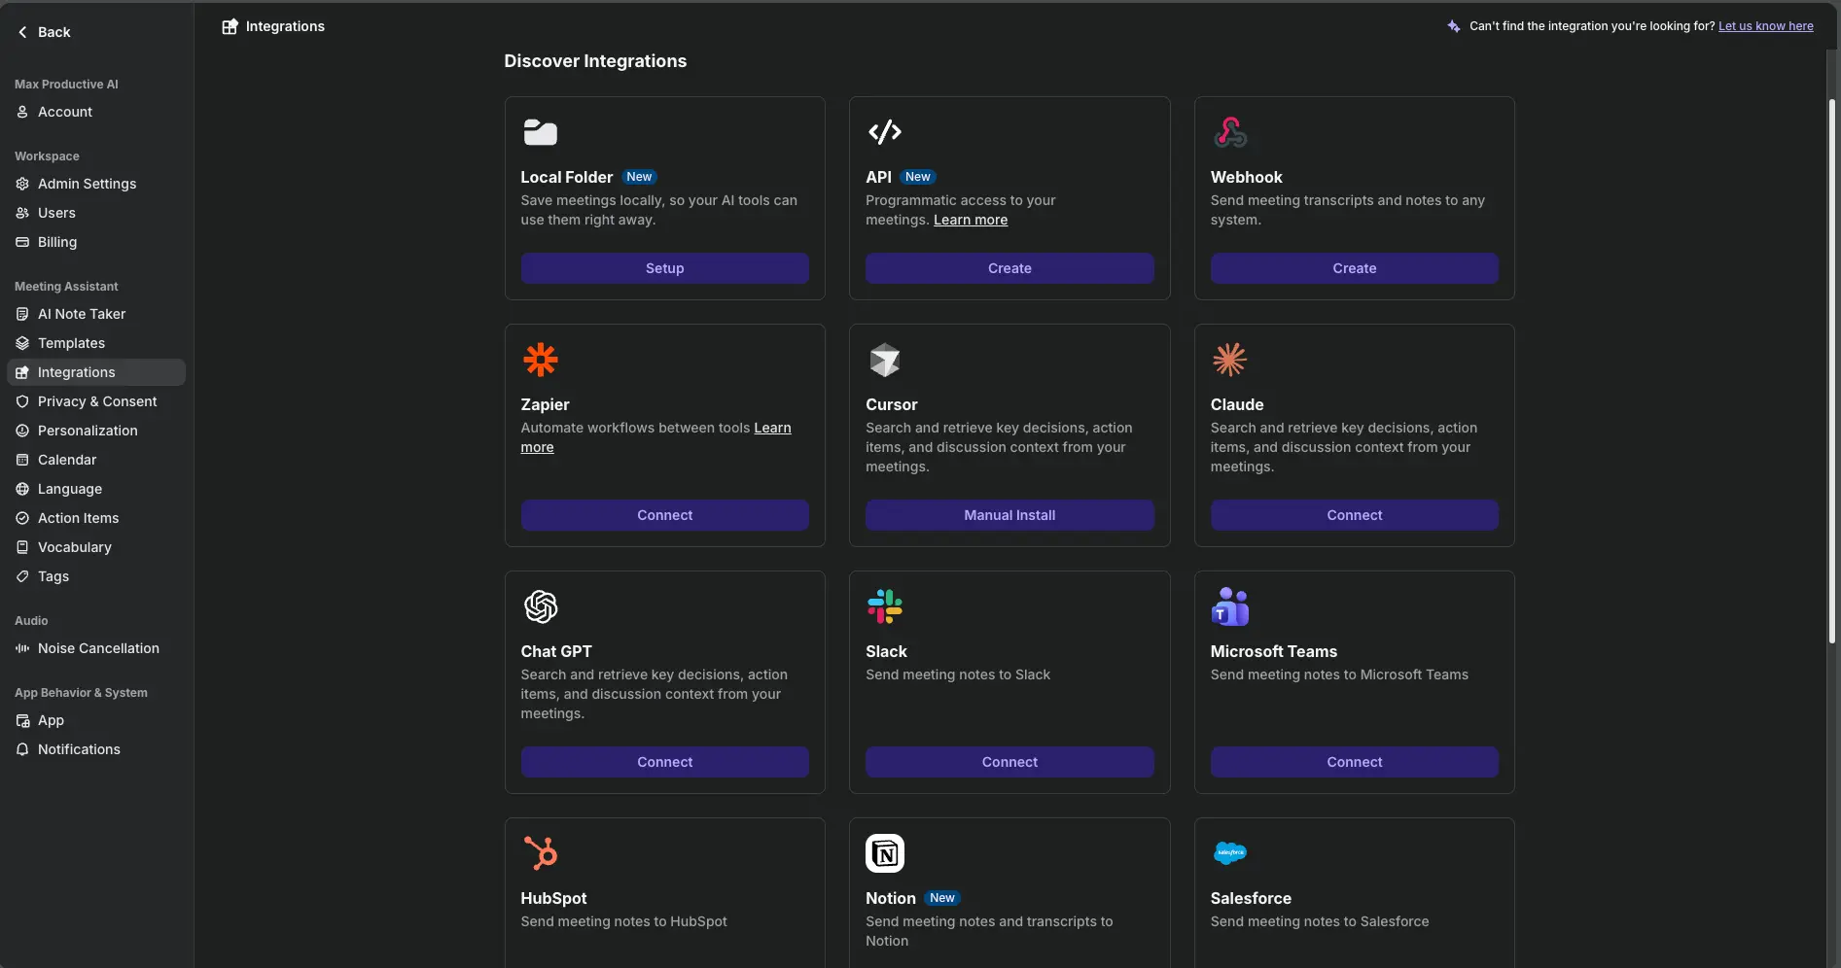Screen dimensions: 1841x968
Task: Click the Personalization icon
Action: (22, 431)
